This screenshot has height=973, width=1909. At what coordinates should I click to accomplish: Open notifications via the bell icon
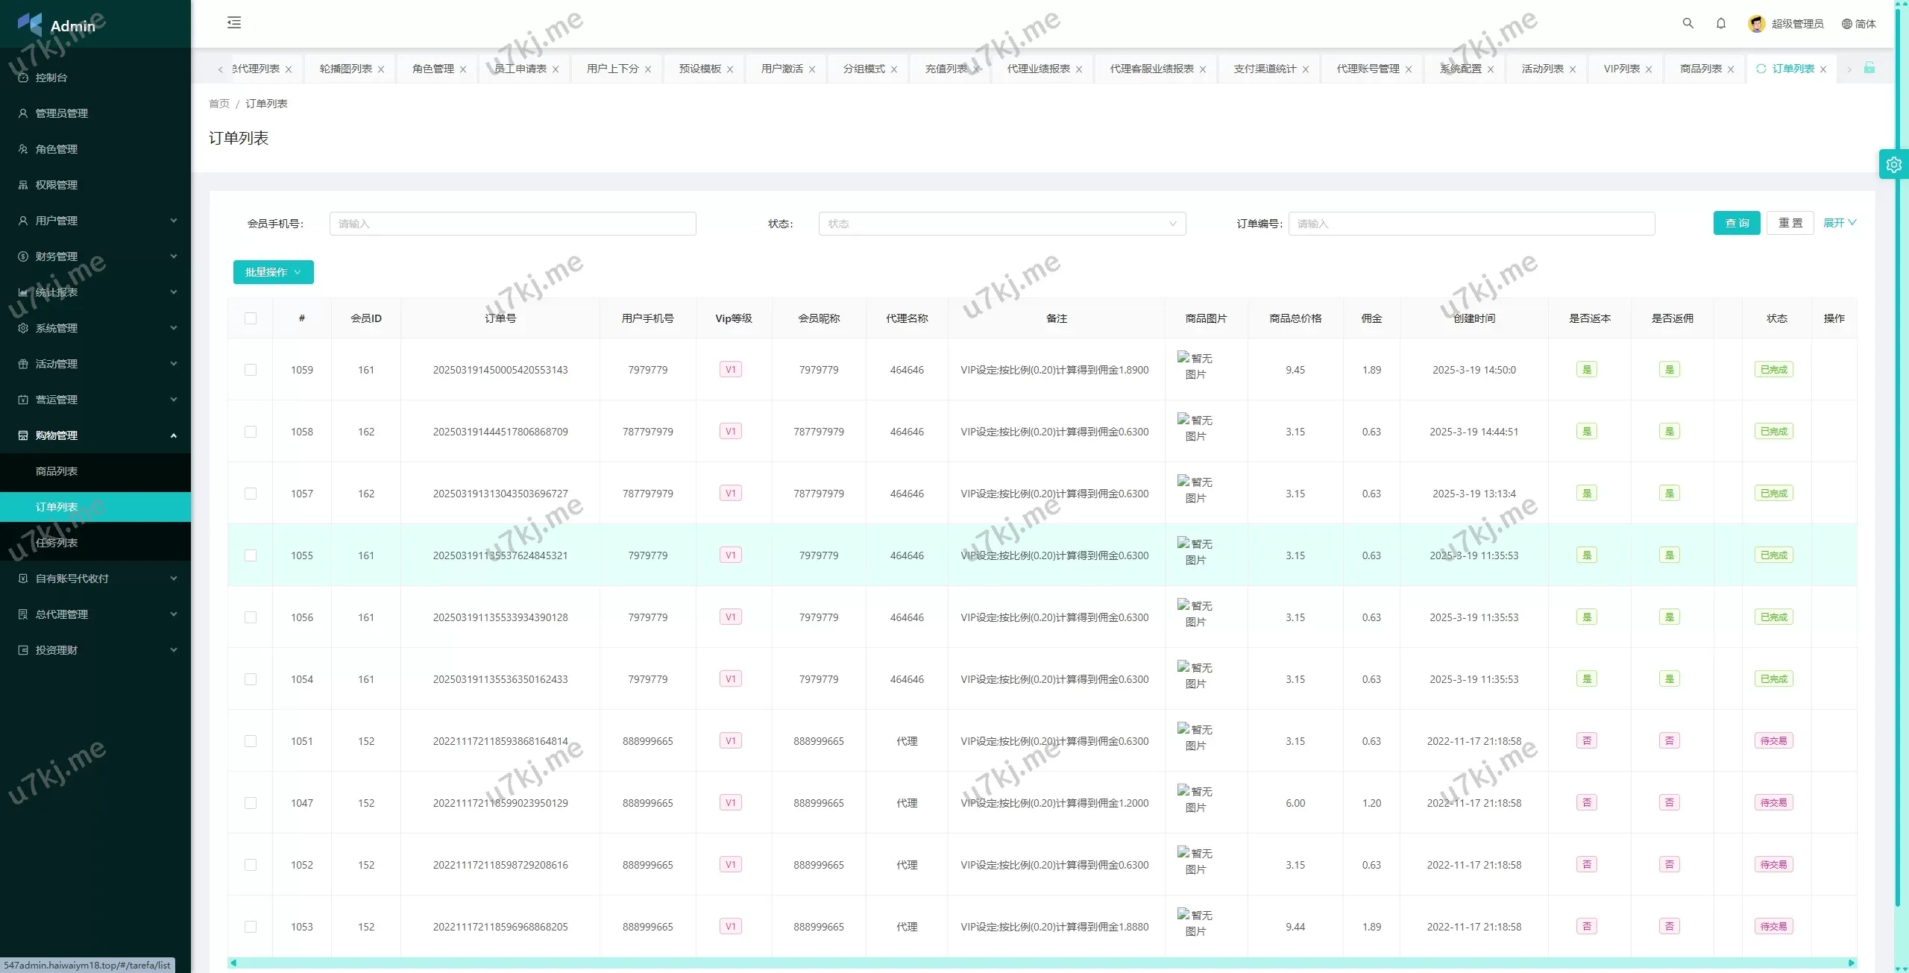pyautogui.click(x=1721, y=23)
